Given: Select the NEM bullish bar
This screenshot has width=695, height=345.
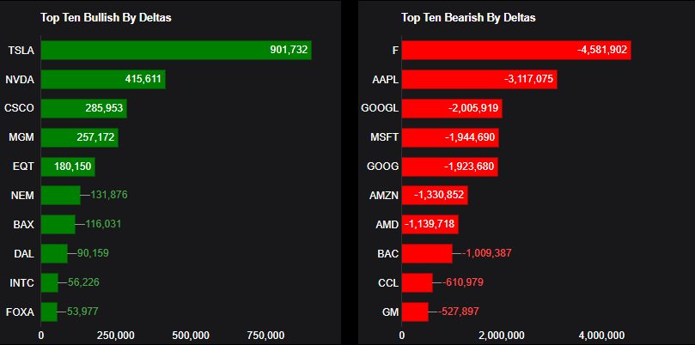Looking at the screenshot, I should click(60, 196).
